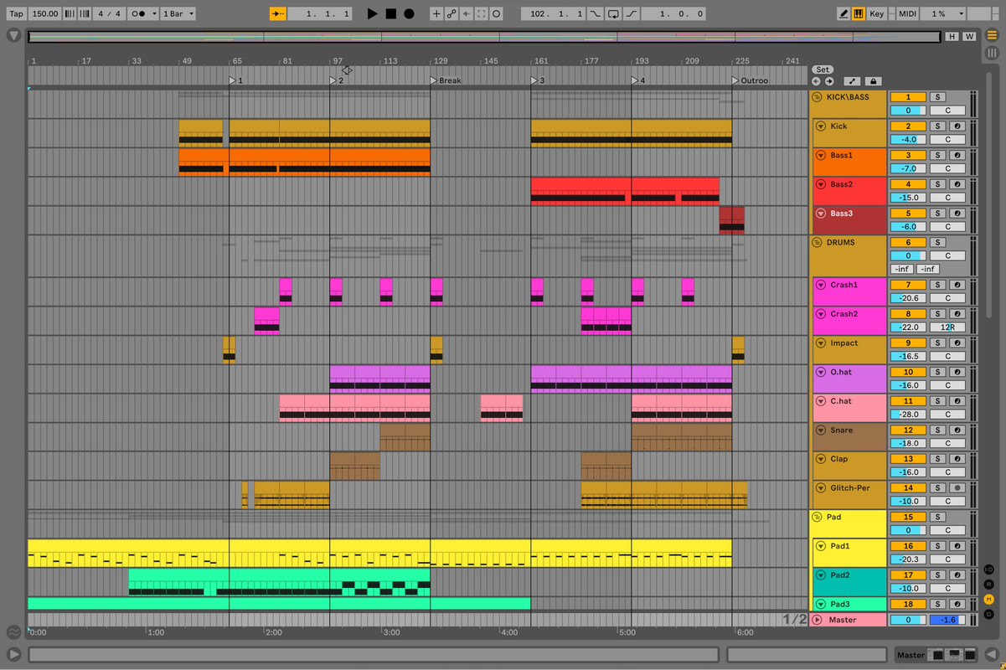Solo the O.hat track

tap(938, 372)
